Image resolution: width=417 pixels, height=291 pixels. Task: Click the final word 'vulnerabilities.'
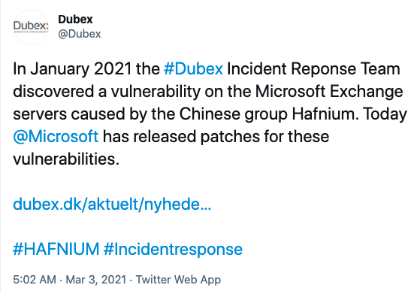pos(66,159)
